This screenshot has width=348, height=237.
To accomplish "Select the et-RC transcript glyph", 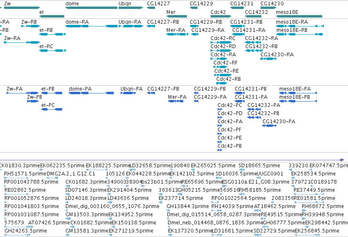I will coord(52,51).
